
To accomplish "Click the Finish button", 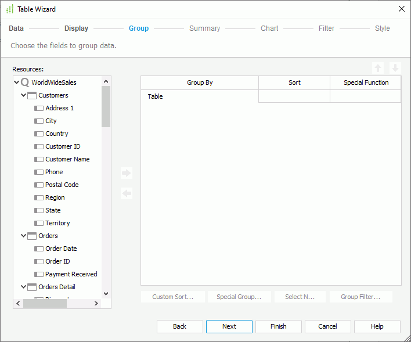I will [278, 326].
